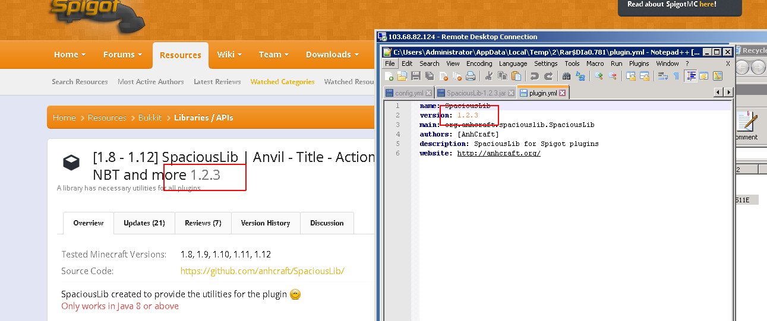Image resolution: width=767 pixels, height=321 pixels.
Task: Expand the Home dropdown in Spigot navbar
Action: (x=70, y=55)
